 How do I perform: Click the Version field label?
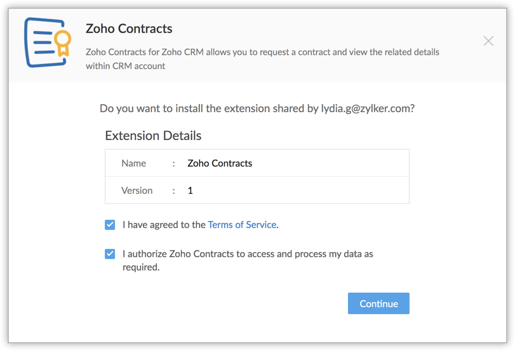[x=137, y=190]
